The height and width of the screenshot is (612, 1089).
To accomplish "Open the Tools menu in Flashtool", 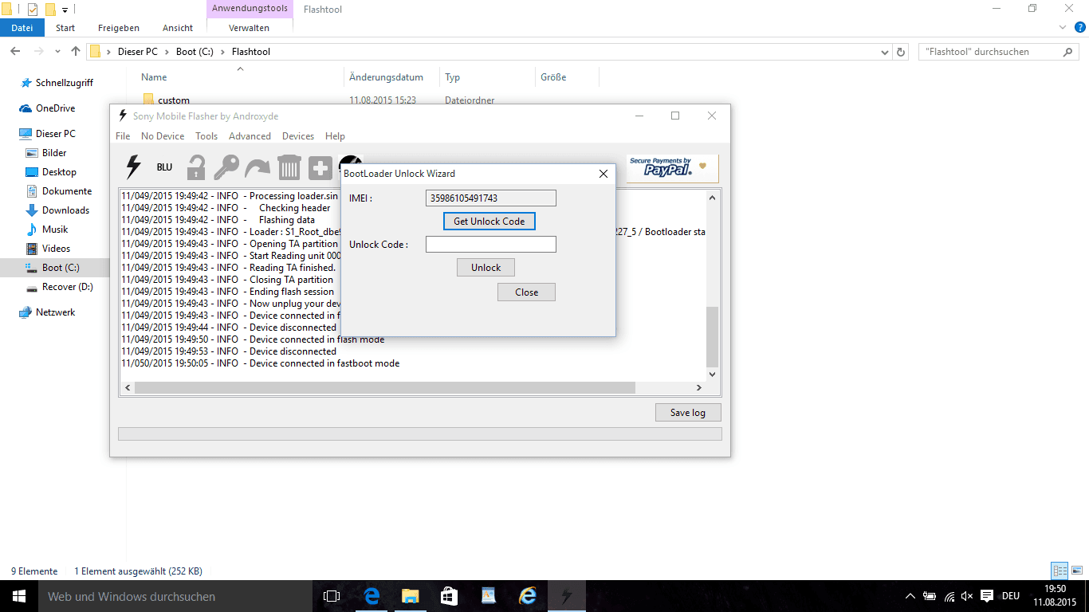I will coord(206,136).
